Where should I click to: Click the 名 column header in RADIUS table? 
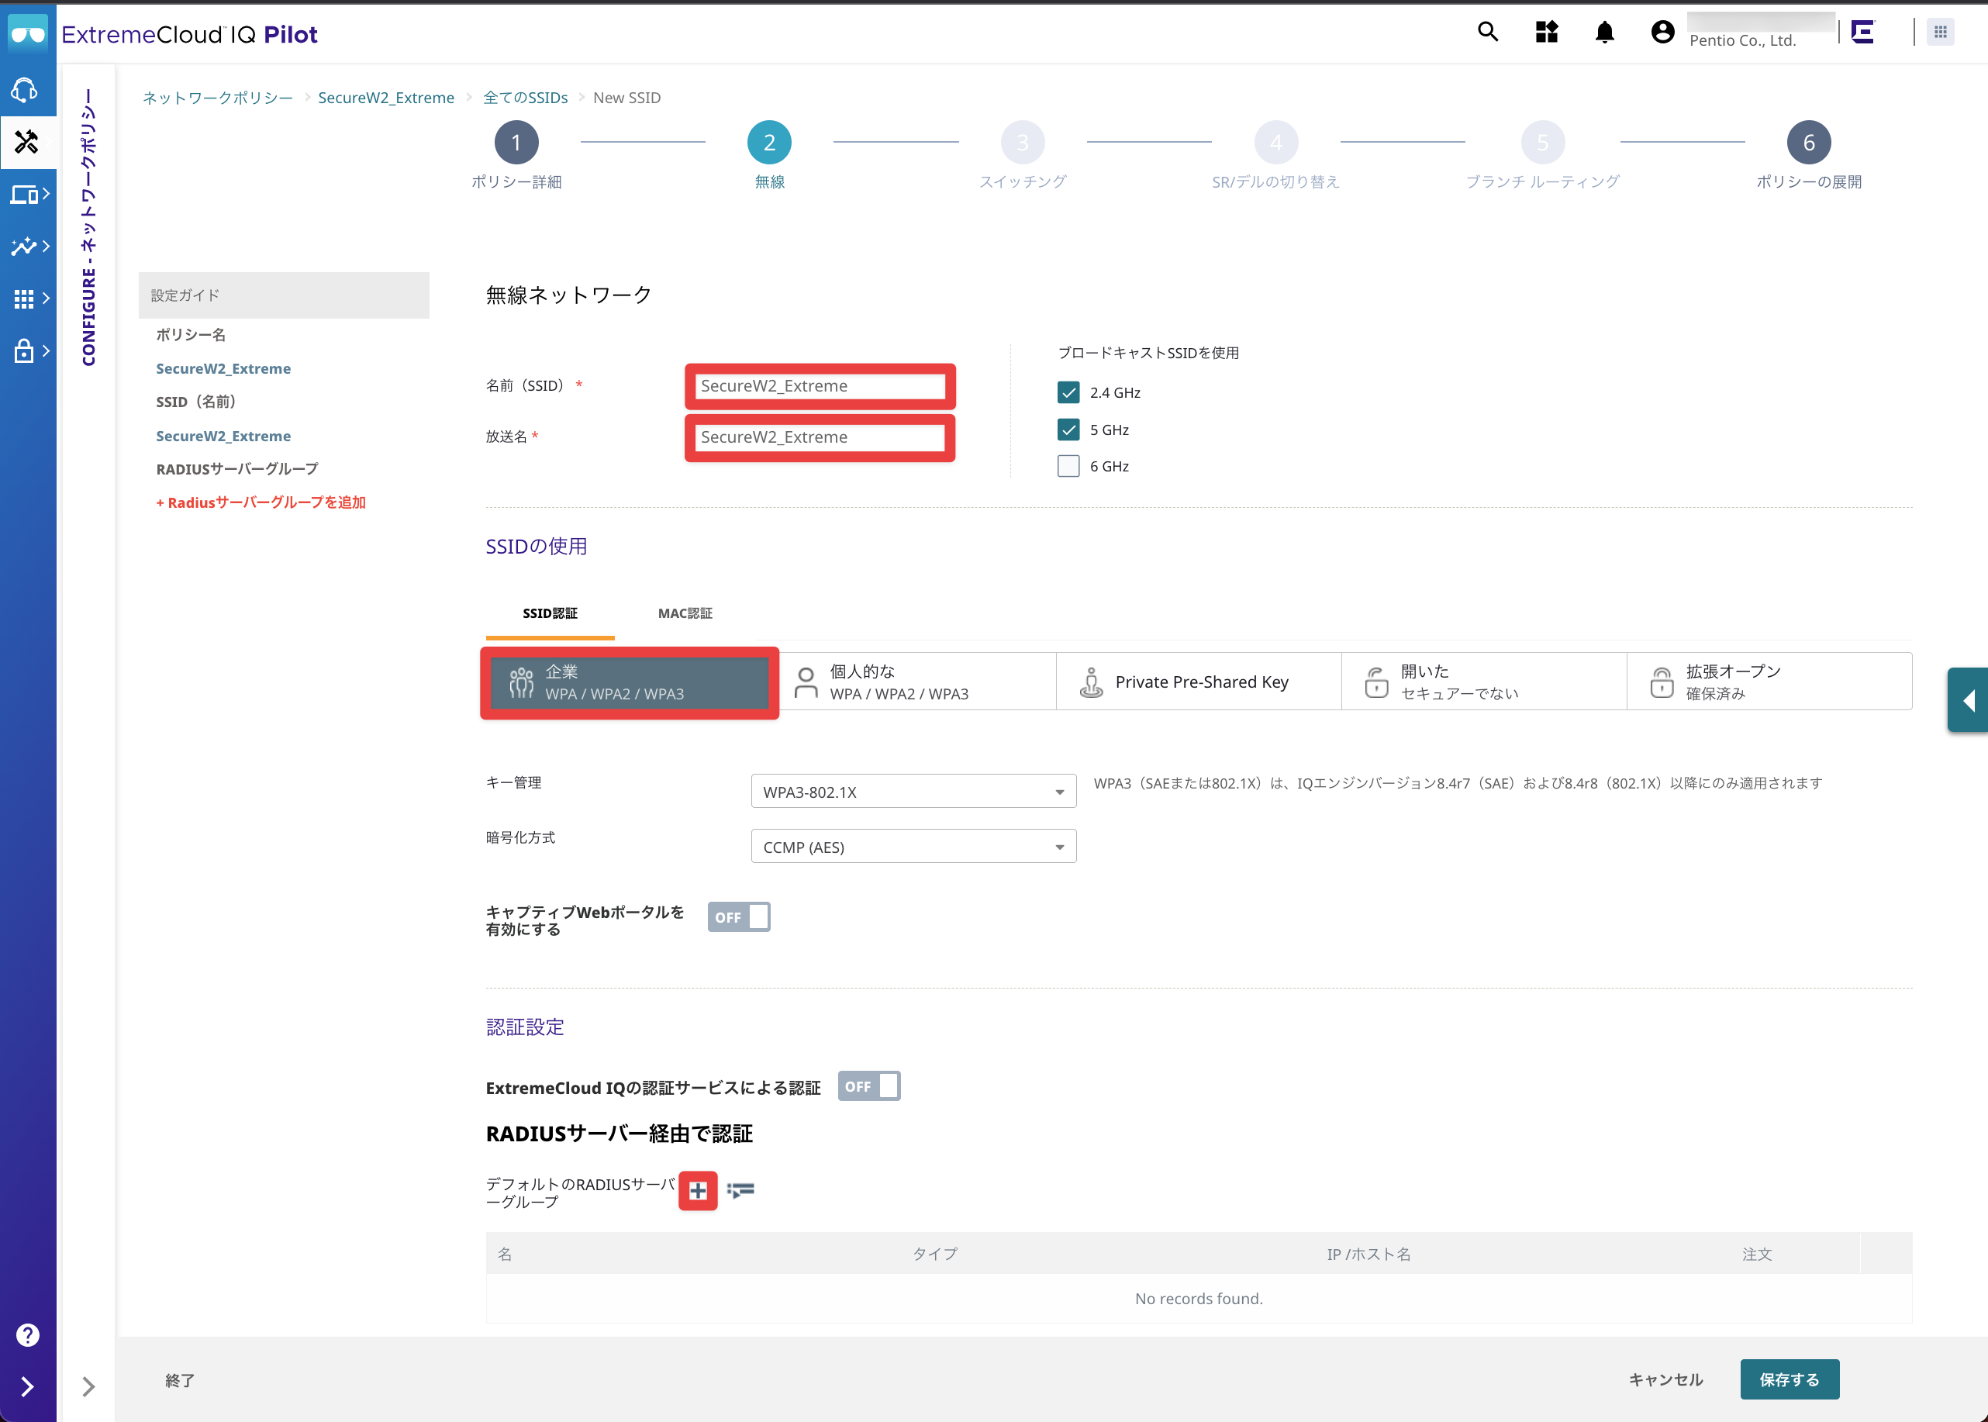[x=504, y=1254]
